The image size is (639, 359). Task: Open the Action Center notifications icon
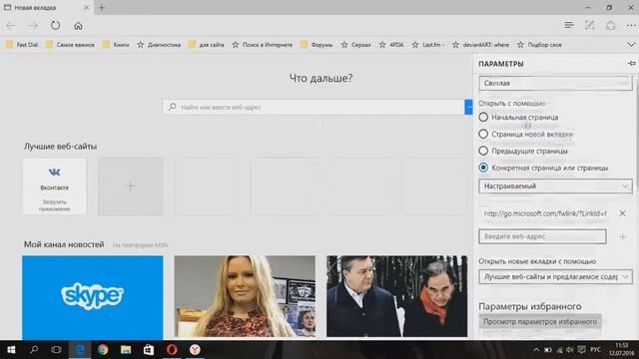582,350
